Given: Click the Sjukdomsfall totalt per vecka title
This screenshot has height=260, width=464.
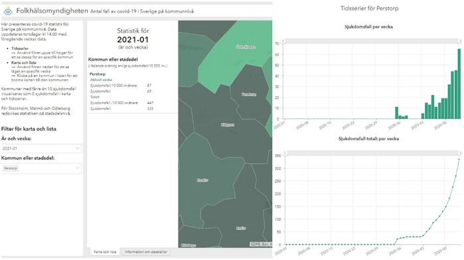Looking at the screenshot, I should point(368,138).
